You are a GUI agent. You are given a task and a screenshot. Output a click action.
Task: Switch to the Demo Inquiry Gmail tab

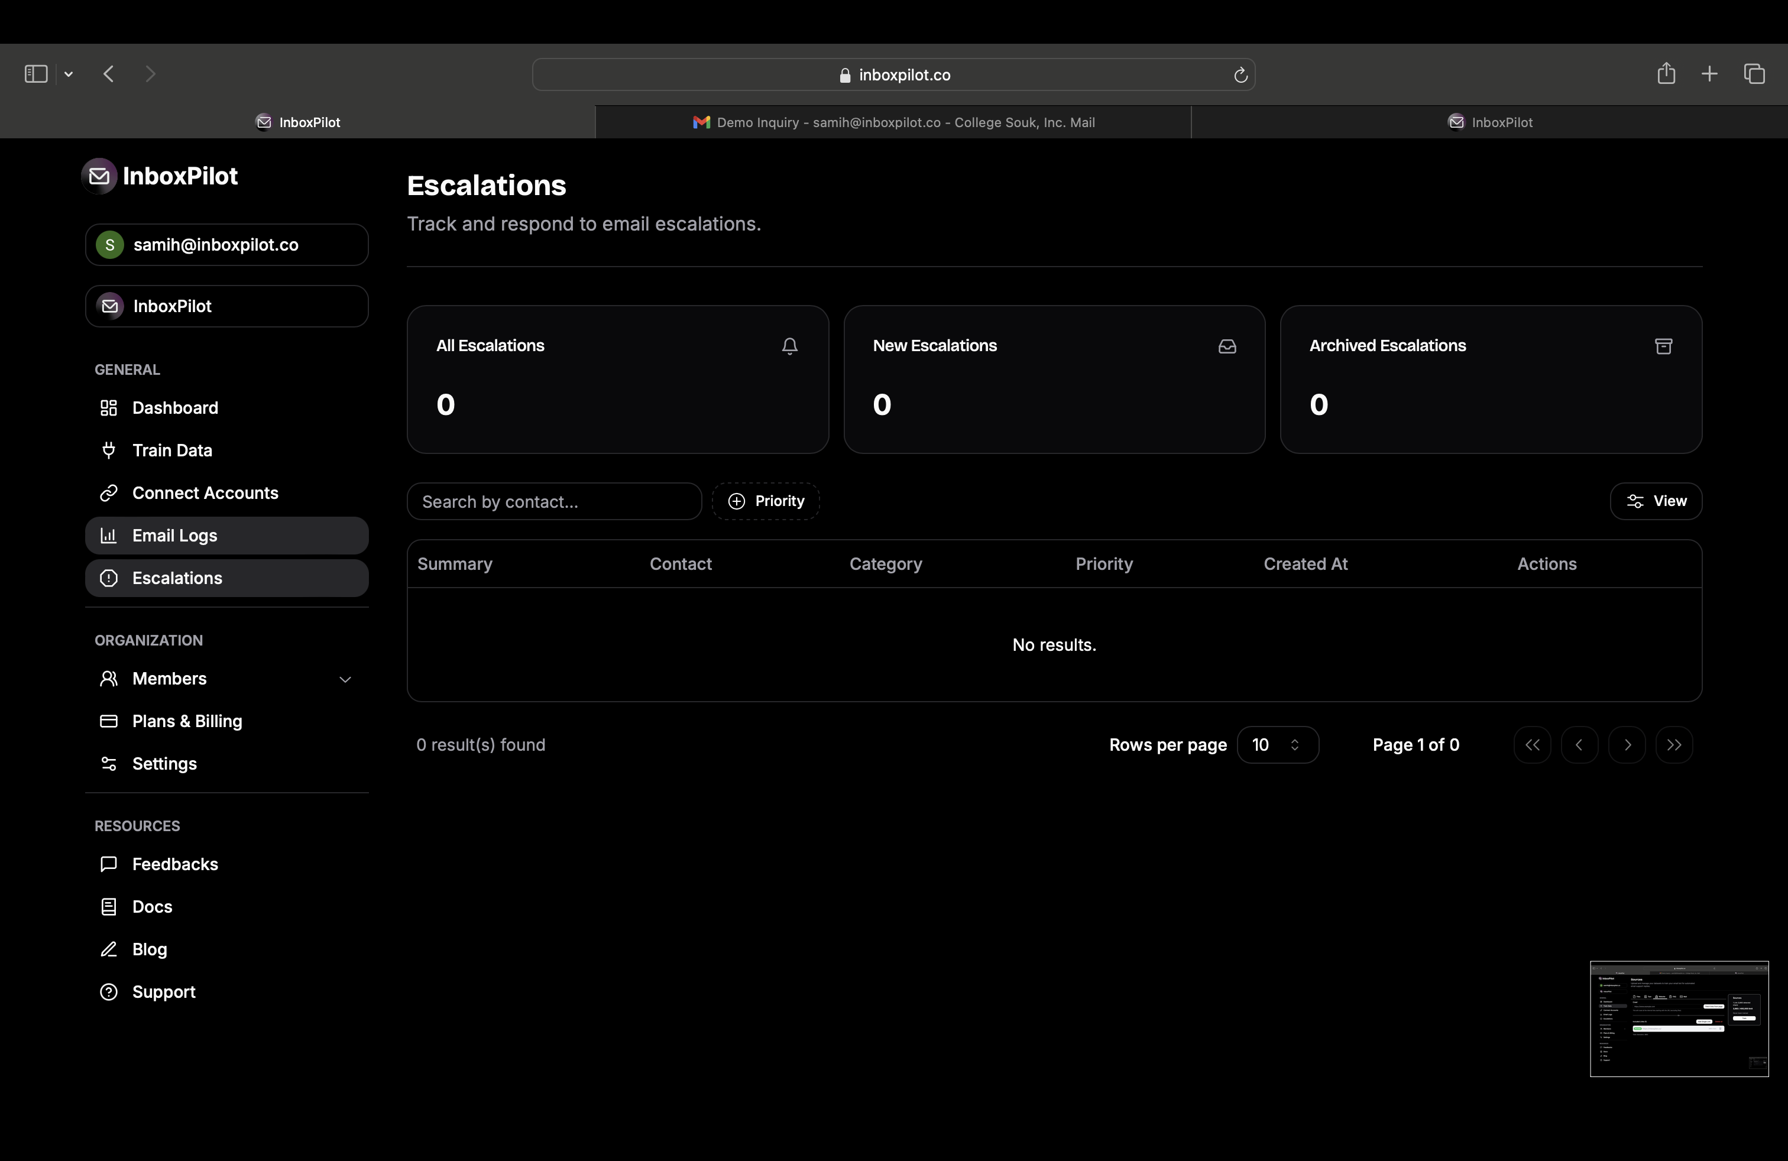point(893,122)
